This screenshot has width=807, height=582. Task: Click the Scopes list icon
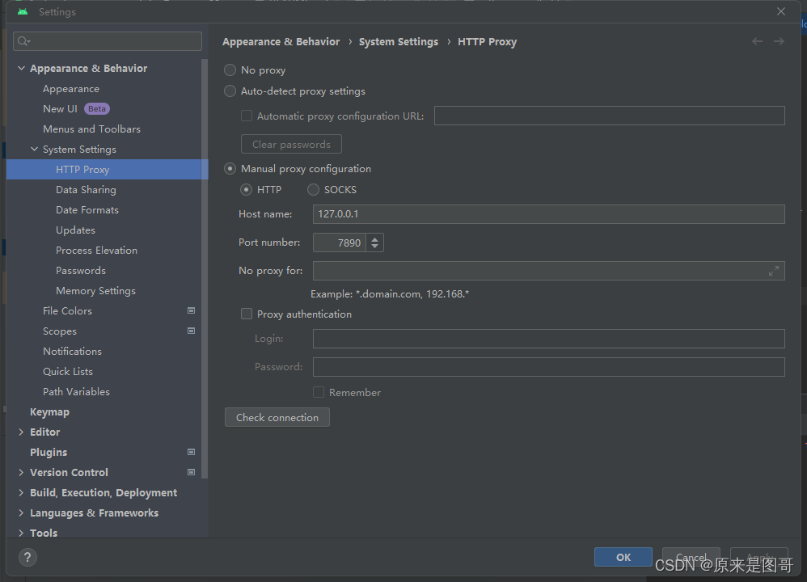[191, 331]
